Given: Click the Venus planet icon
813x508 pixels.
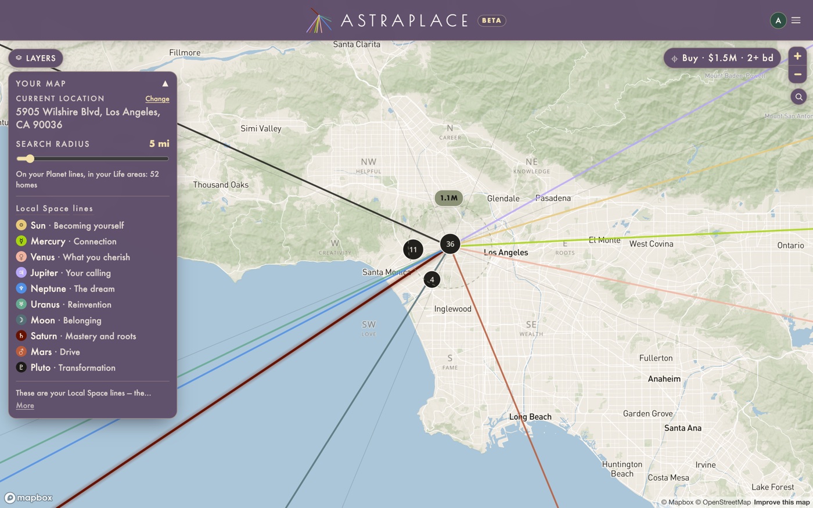Looking at the screenshot, I should pyautogui.click(x=21, y=257).
